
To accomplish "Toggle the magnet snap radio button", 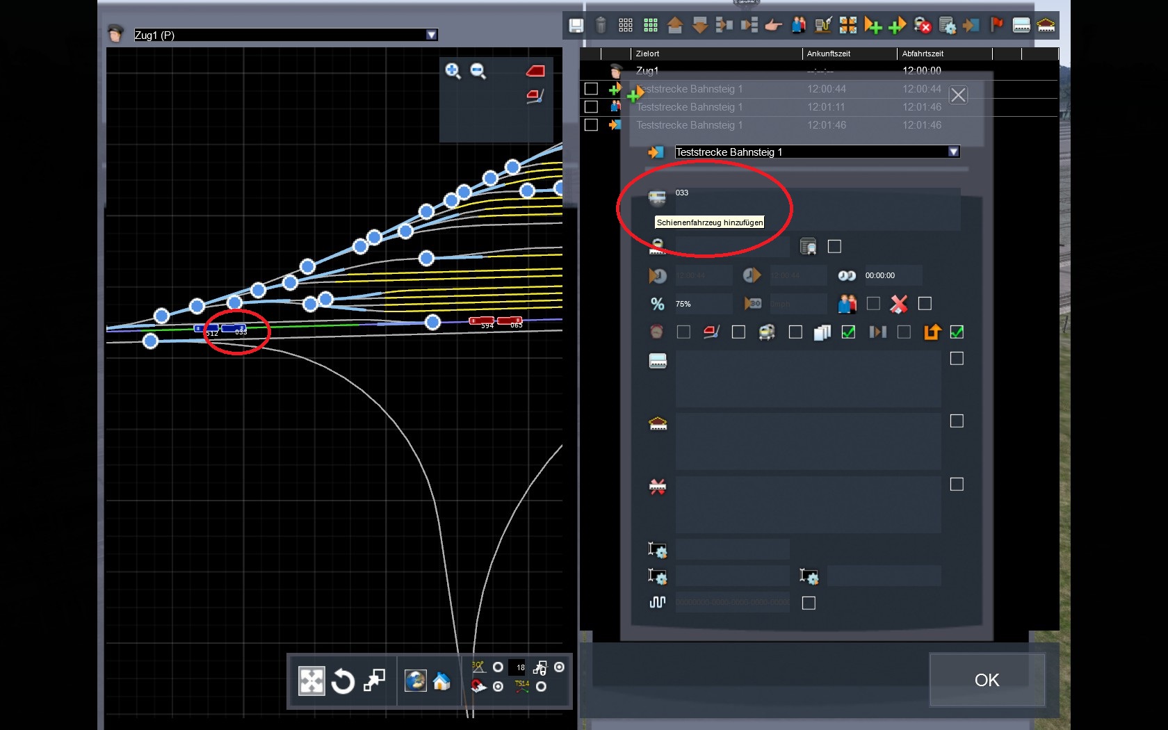I will [x=498, y=687].
